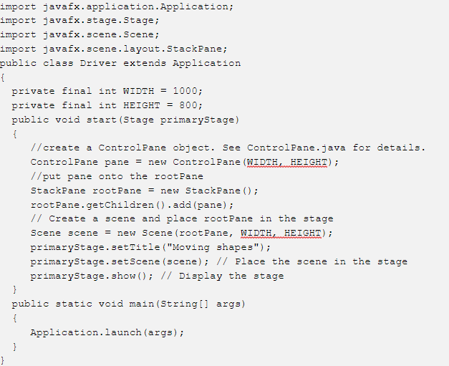Click 'Application.launch(args)' statement

click(107, 332)
